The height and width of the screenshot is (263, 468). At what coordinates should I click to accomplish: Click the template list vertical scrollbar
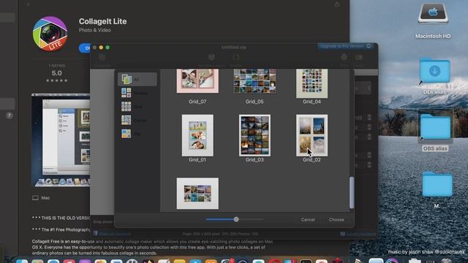(x=352, y=193)
